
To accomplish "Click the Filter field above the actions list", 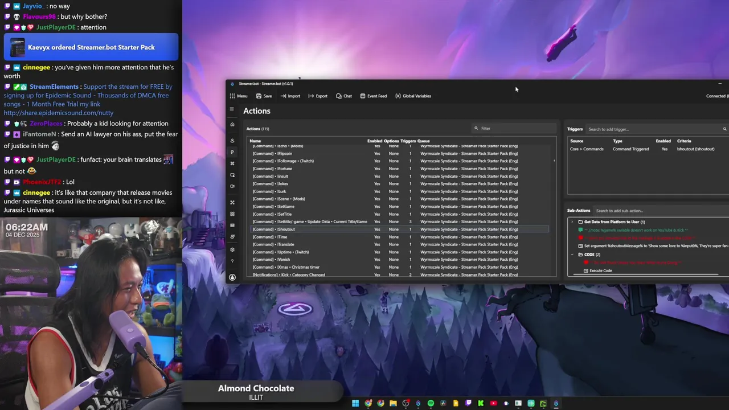I will pyautogui.click(x=514, y=128).
